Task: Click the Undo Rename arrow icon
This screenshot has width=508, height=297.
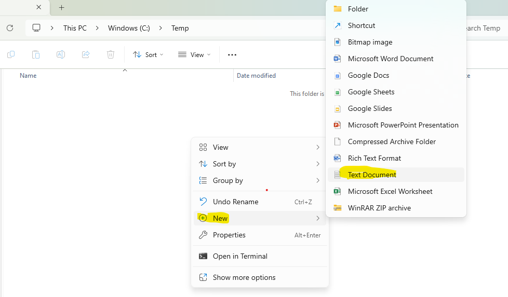Action: [203, 202]
